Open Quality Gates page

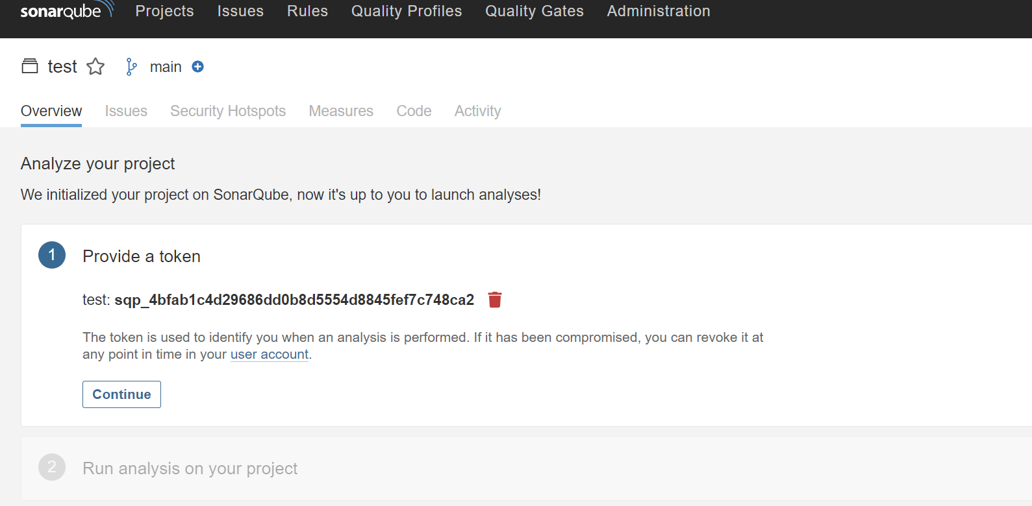click(534, 11)
